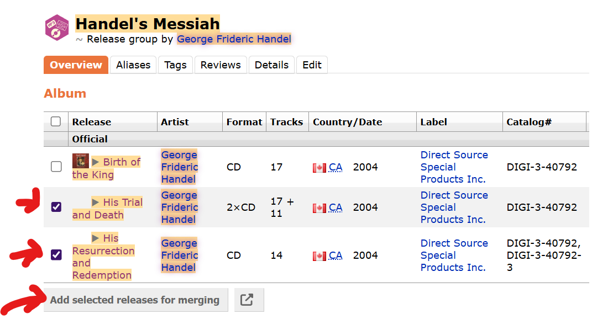
Task: Open the Edit tab
Action: coord(312,65)
